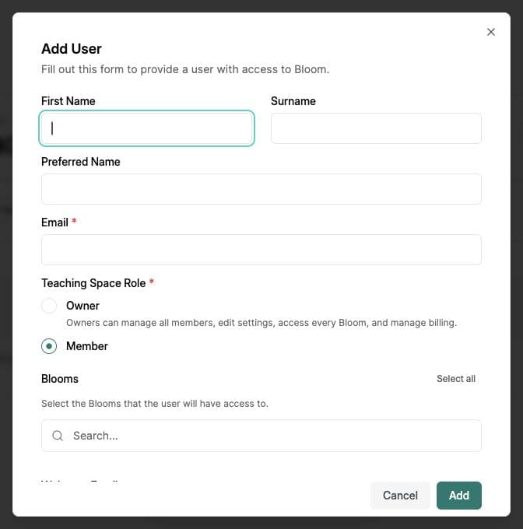
Task: Click the magnifier icon in Blooms search
Action: point(58,436)
